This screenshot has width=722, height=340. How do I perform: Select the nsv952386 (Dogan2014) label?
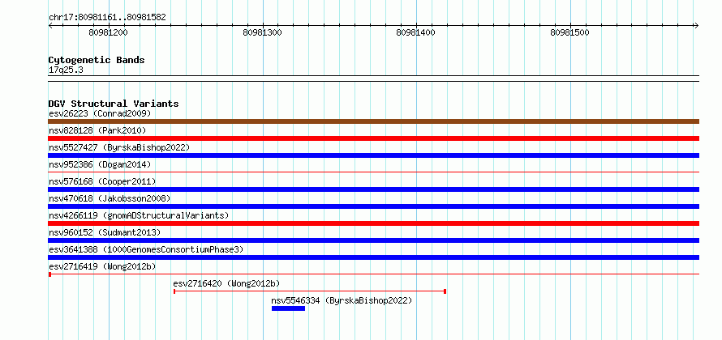[x=100, y=164]
